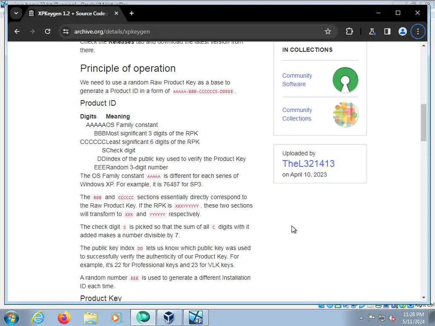This screenshot has width=435, height=326.
Task: Close the XPKeygen tab
Action: (116, 13)
